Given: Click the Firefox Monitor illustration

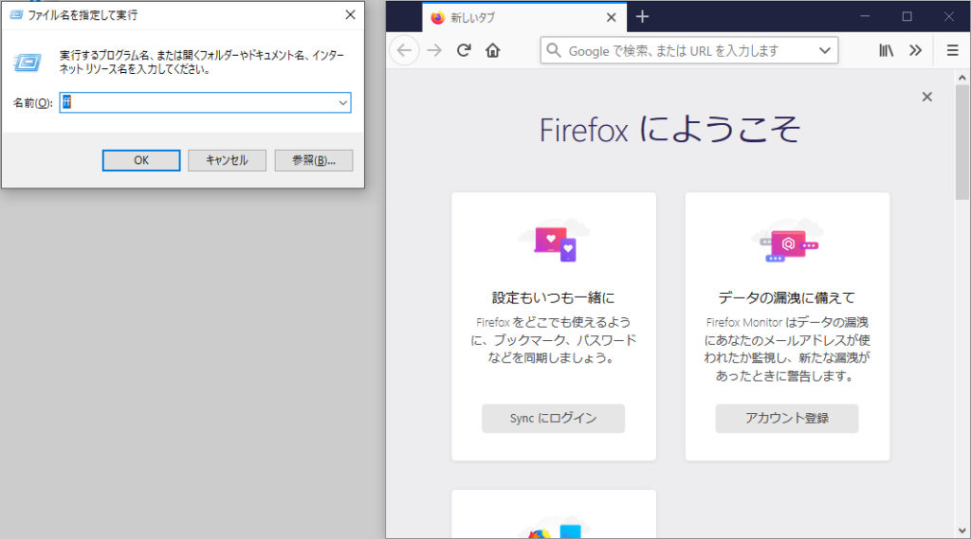Looking at the screenshot, I should coord(787,241).
